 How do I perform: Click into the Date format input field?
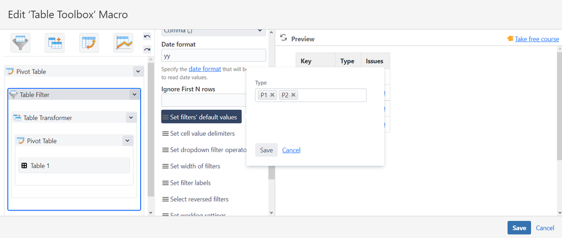[x=214, y=56]
